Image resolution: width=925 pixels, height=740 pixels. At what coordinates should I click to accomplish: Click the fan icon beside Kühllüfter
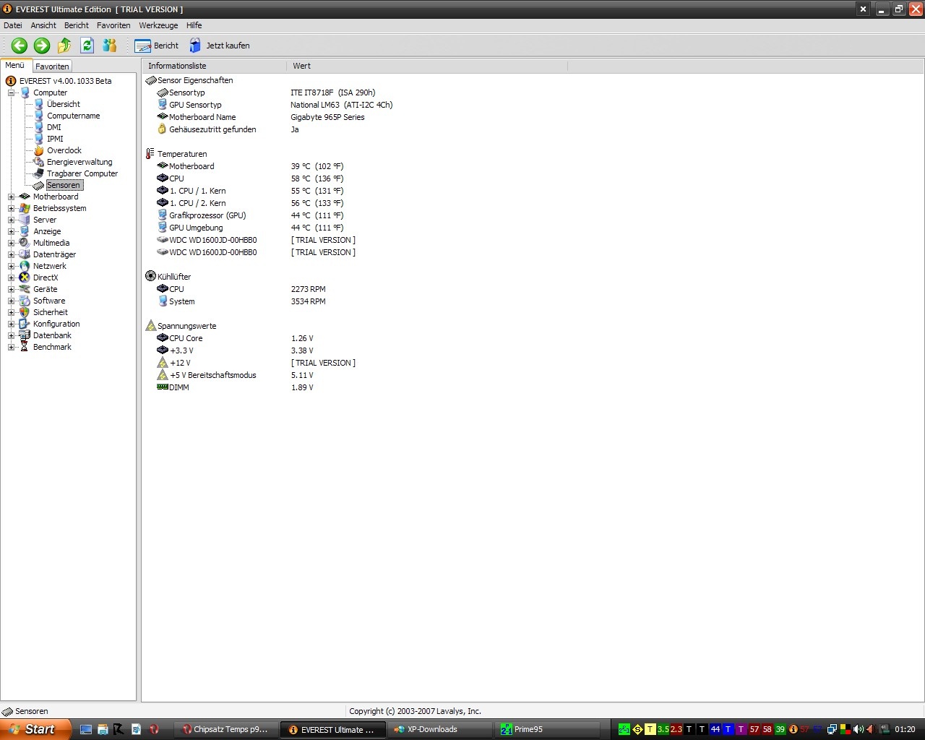(x=150, y=276)
